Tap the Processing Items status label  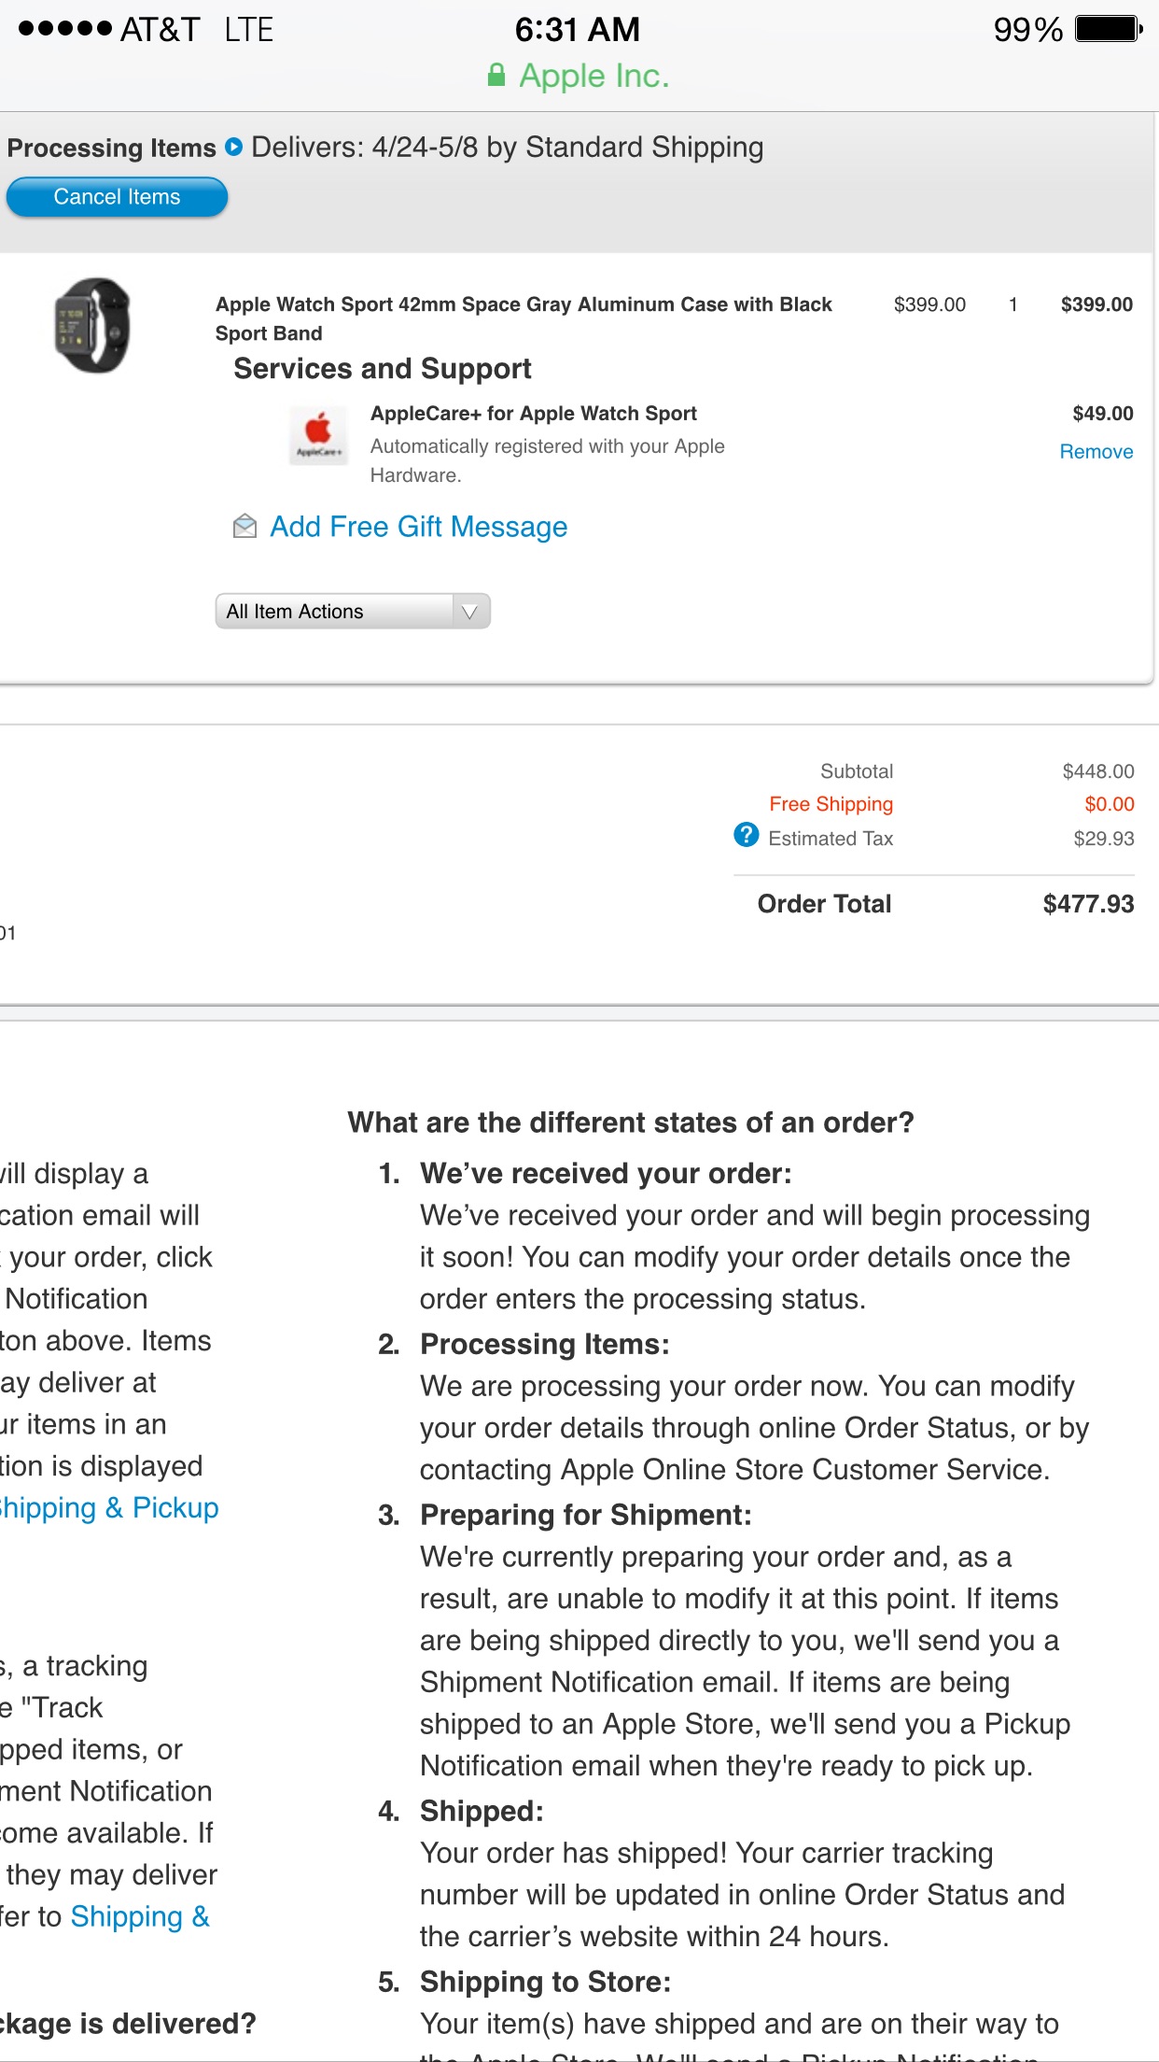click(111, 148)
